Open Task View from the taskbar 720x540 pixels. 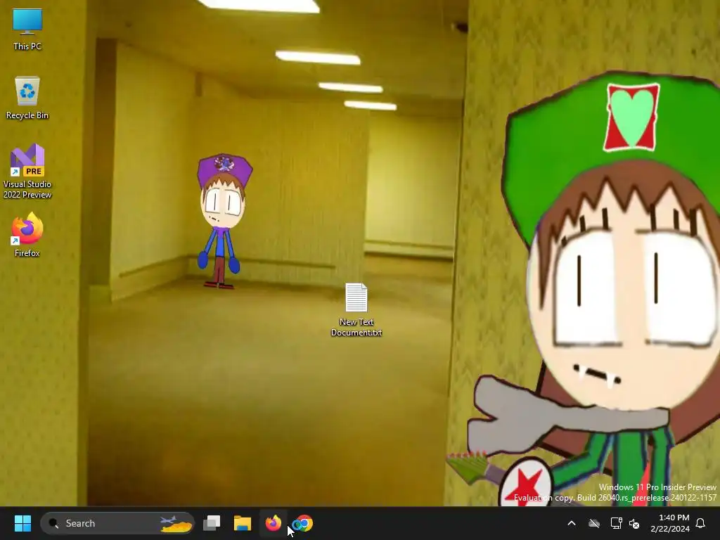pyautogui.click(x=212, y=523)
